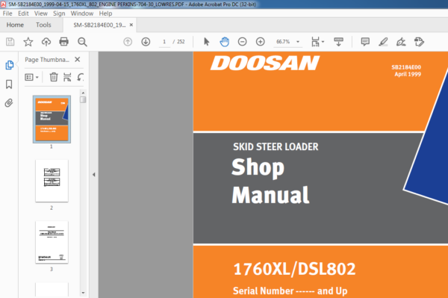The height and width of the screenshot is (298, 448).
Task: Select the SM-SB2184E00 document tab
Action: pos(99,25)
